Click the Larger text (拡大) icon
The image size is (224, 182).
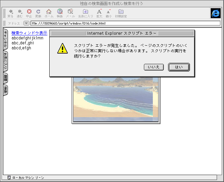click(99, 14)
